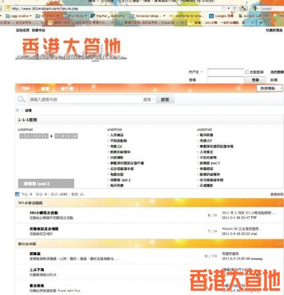This screenshot has height=295, width=284.
Task: Click the password input field
Action: 226,80
